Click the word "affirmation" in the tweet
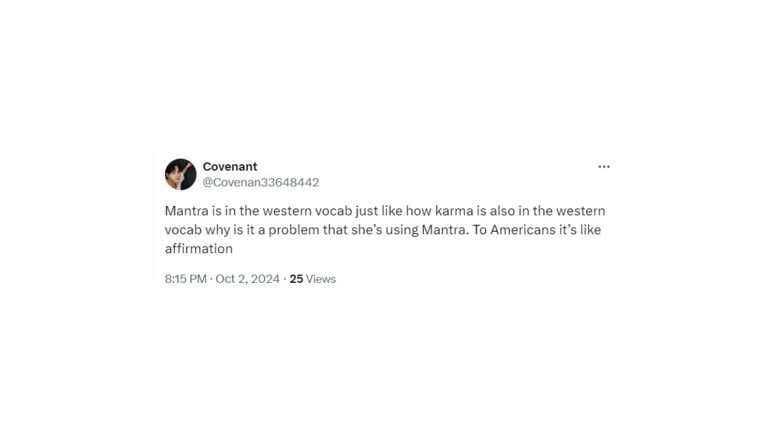Screen dimensions: 775x436 [199, 249]
